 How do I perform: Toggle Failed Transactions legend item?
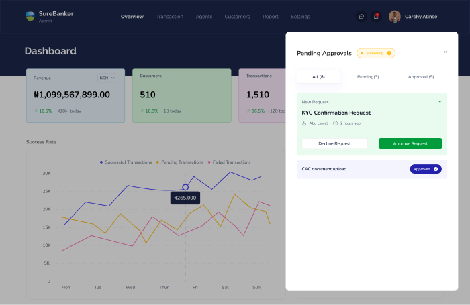tap(230, 162)
